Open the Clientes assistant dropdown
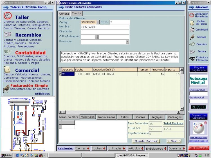 [82, 148]
